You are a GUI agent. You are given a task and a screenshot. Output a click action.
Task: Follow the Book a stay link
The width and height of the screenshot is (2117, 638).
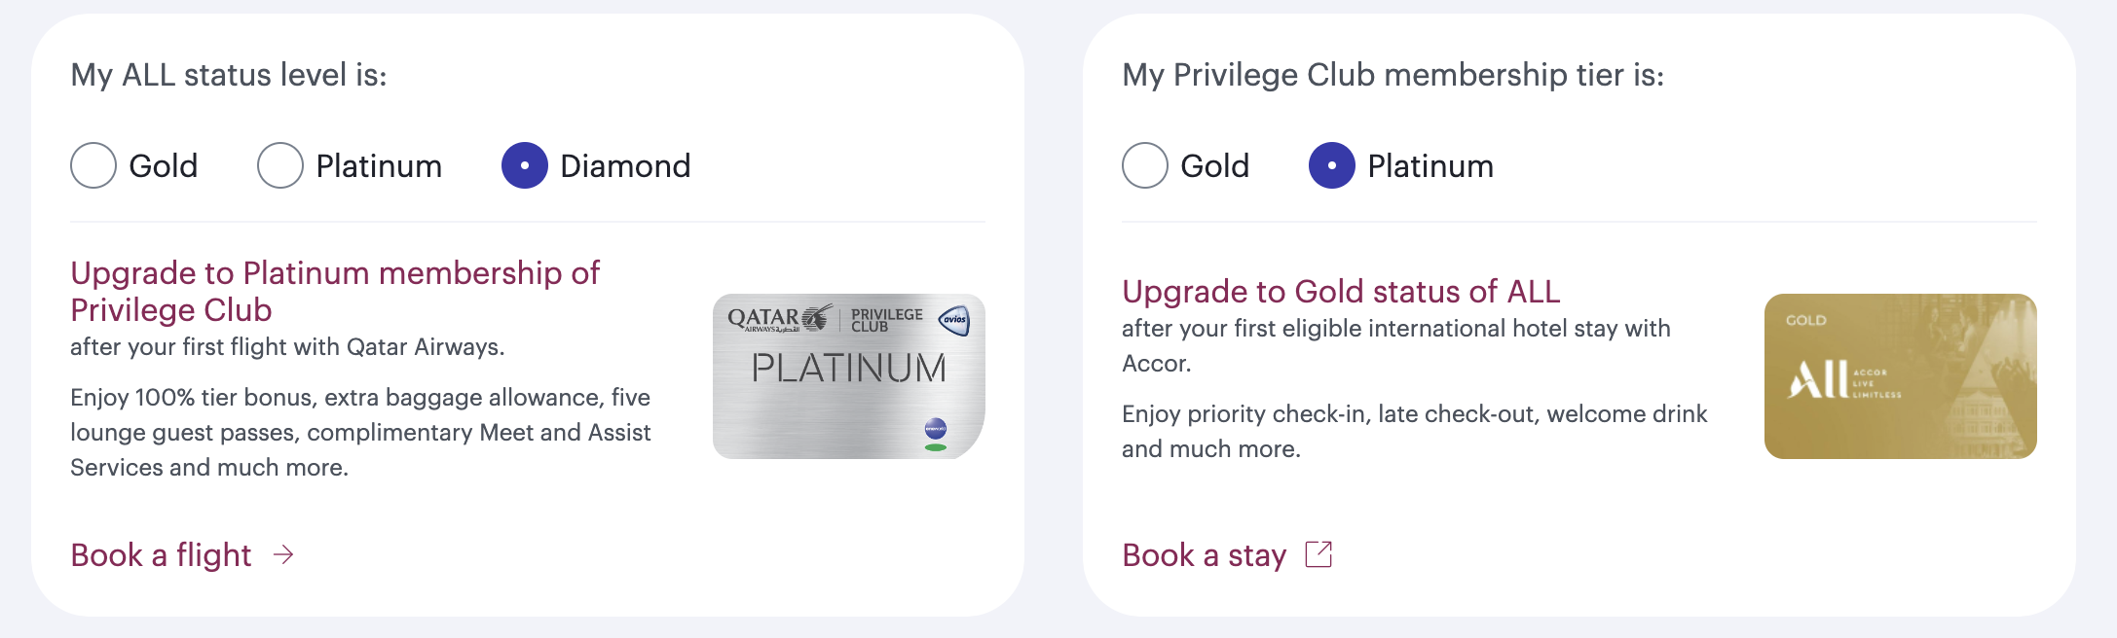1205,555
